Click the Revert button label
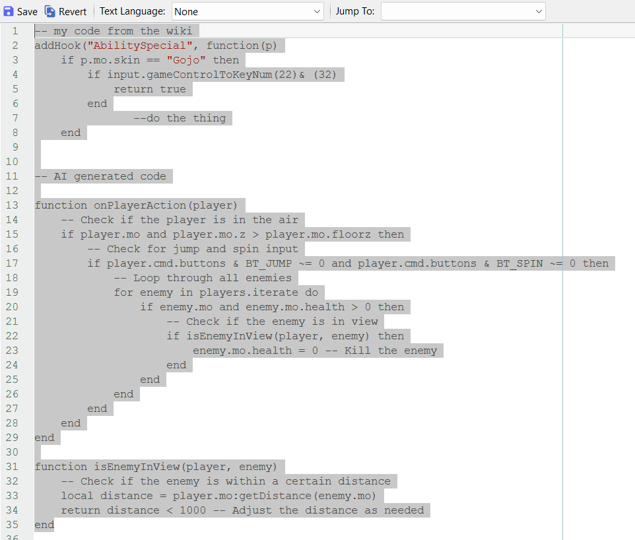This screenshot has width=635, height=540. (73, 12)
